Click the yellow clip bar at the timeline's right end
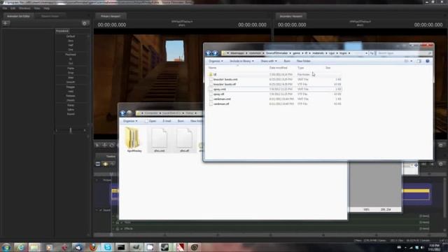The image size is (448, 252). click(416, 191)
